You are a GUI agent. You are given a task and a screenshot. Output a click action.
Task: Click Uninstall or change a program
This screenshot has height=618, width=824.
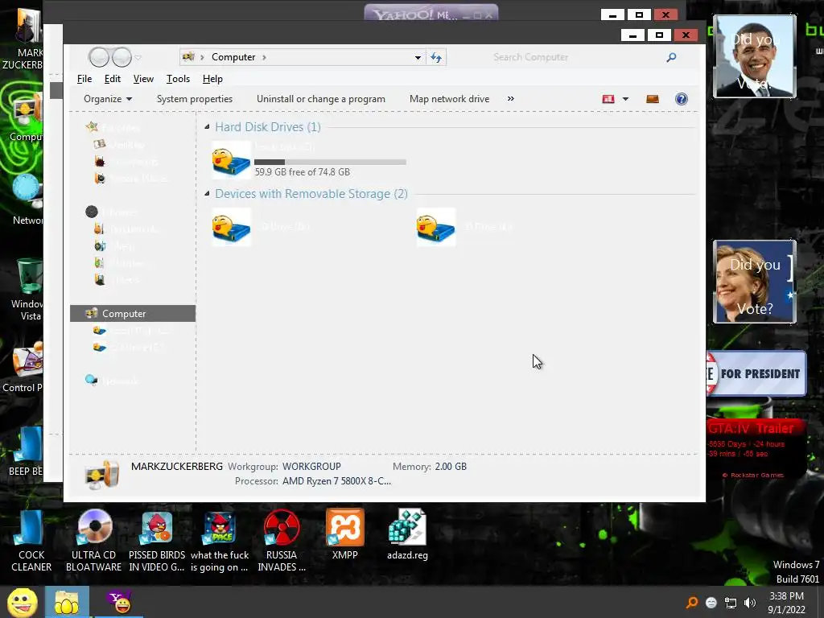(x=320, y=99)
